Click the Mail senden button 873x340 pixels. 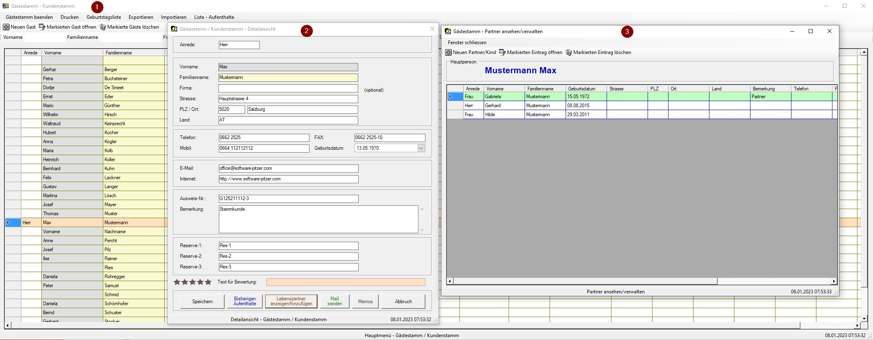point(334,301)
